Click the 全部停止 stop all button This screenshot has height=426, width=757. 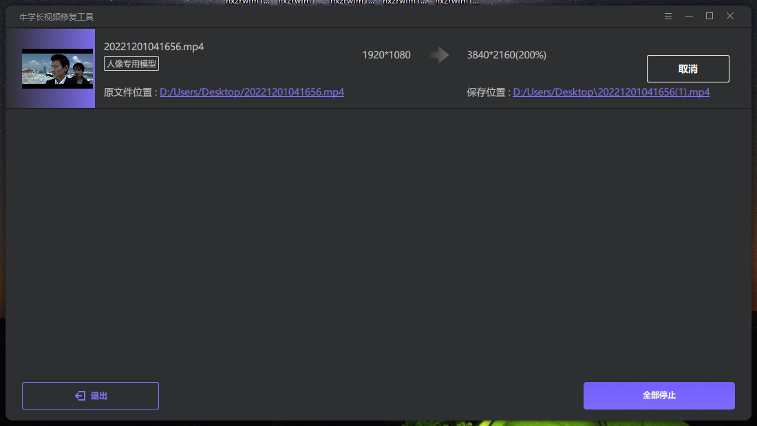point(659,396)
